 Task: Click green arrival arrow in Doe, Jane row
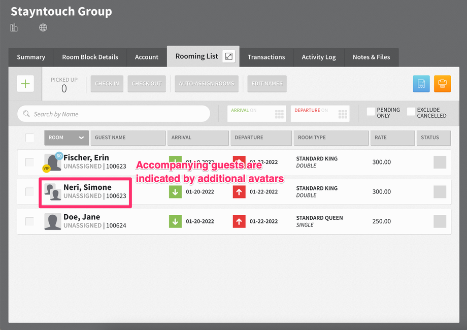175,221
